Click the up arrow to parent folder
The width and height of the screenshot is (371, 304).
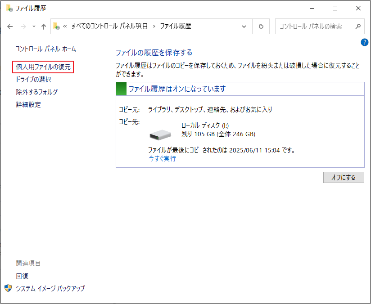[44, 27]
